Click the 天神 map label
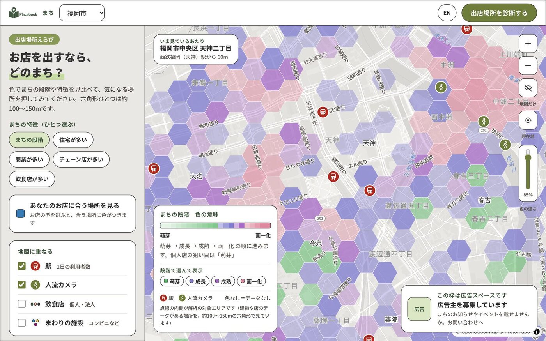This screenshot has width=546, height=341. click(369, 143)
